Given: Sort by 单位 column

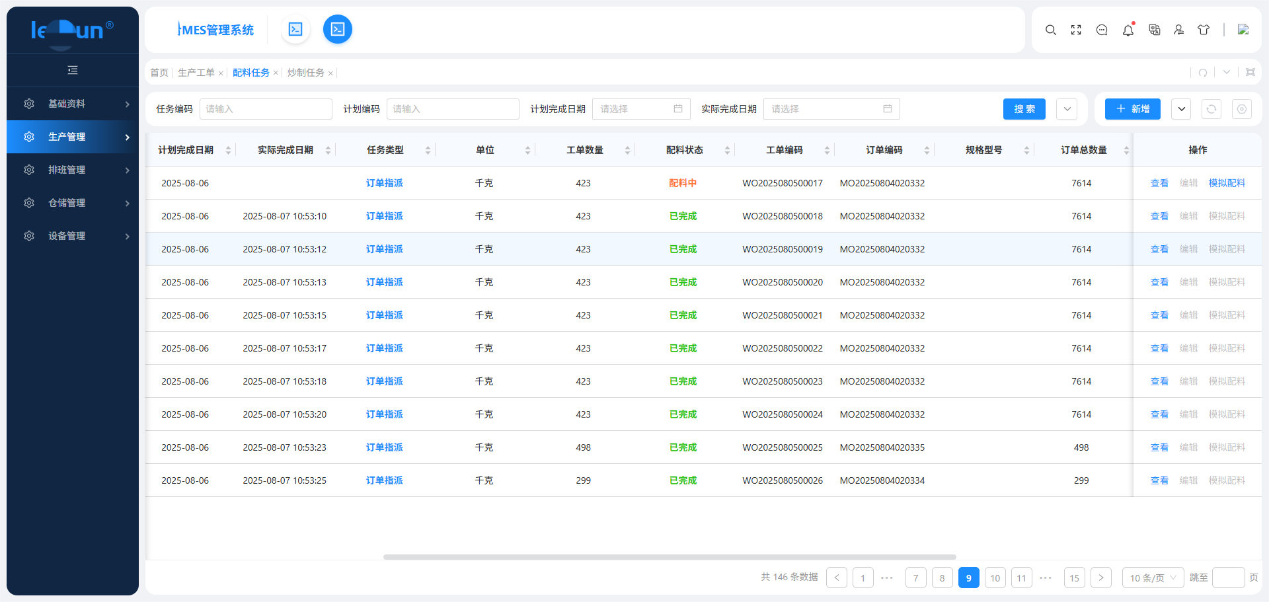Looking at the screenshot, I should coord(527,150).
